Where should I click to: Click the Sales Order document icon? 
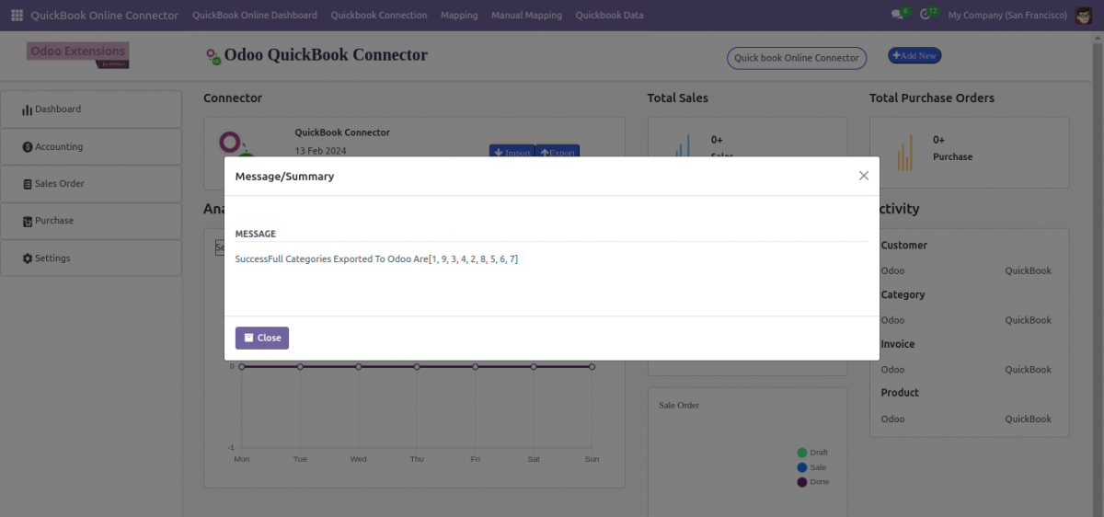pos(28,184)
